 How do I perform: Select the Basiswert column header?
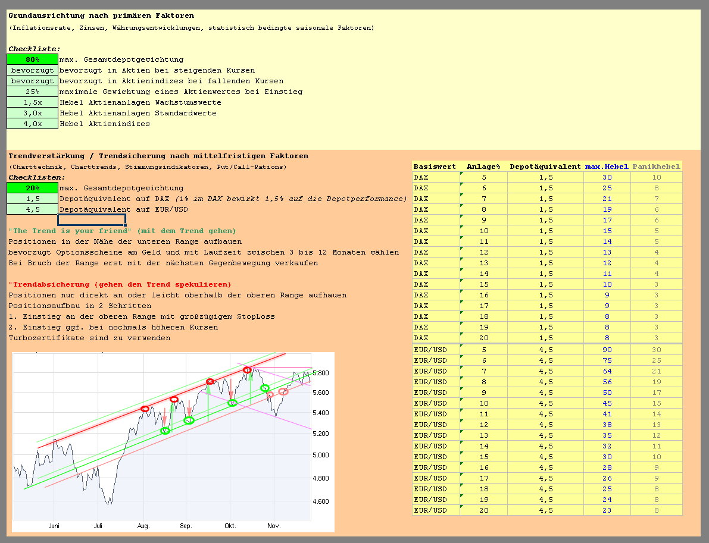pos(433,166)
